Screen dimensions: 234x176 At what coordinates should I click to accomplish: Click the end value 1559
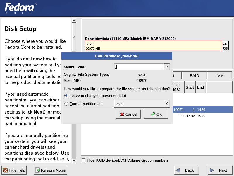201,116
